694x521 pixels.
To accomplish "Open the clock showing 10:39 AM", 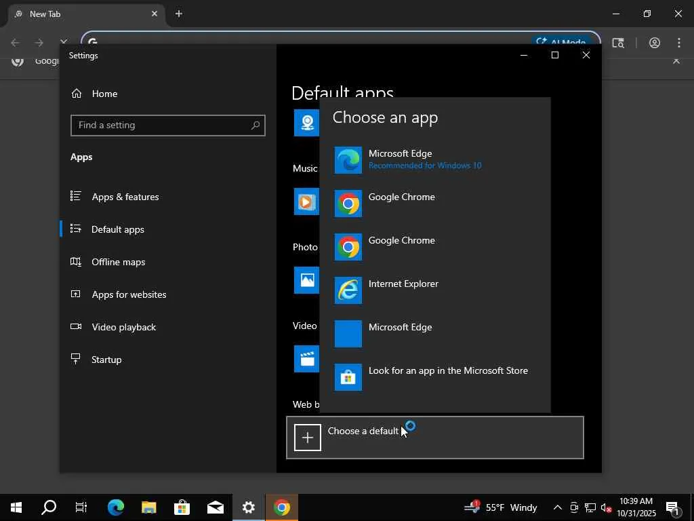I will tap(636, 507).
